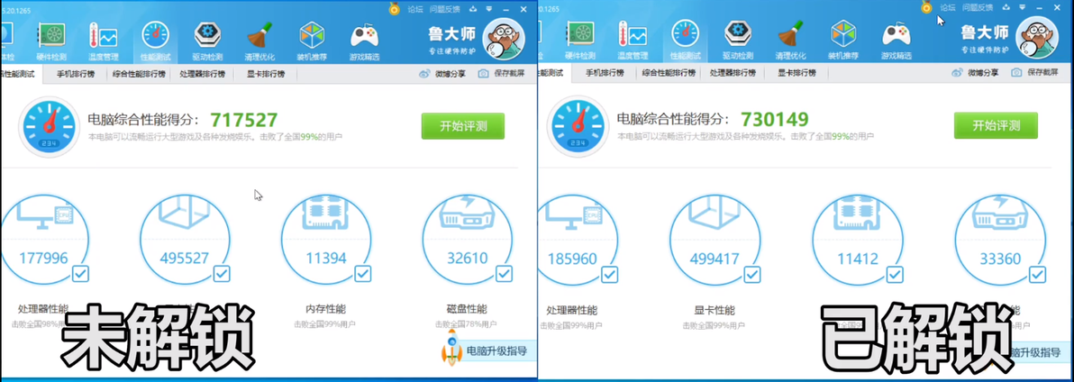Click the memory icon above score 11412
This screenshot has height=382, width=1074.
859,213
